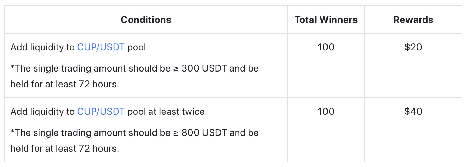This screenshot has width=467, height=167.
Task: Select the $20 reward cell
Action: (413, 47)
